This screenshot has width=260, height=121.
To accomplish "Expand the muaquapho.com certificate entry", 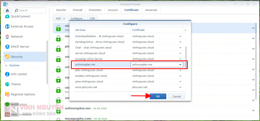I will (253, 118).
